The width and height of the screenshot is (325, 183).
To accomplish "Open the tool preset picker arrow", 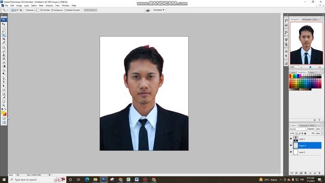I will (8, 10).
